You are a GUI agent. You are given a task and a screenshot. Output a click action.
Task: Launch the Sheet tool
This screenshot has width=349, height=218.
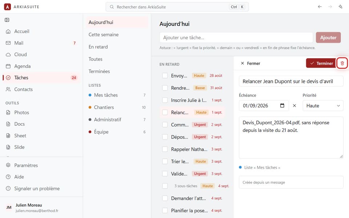(x=41, y=136)
